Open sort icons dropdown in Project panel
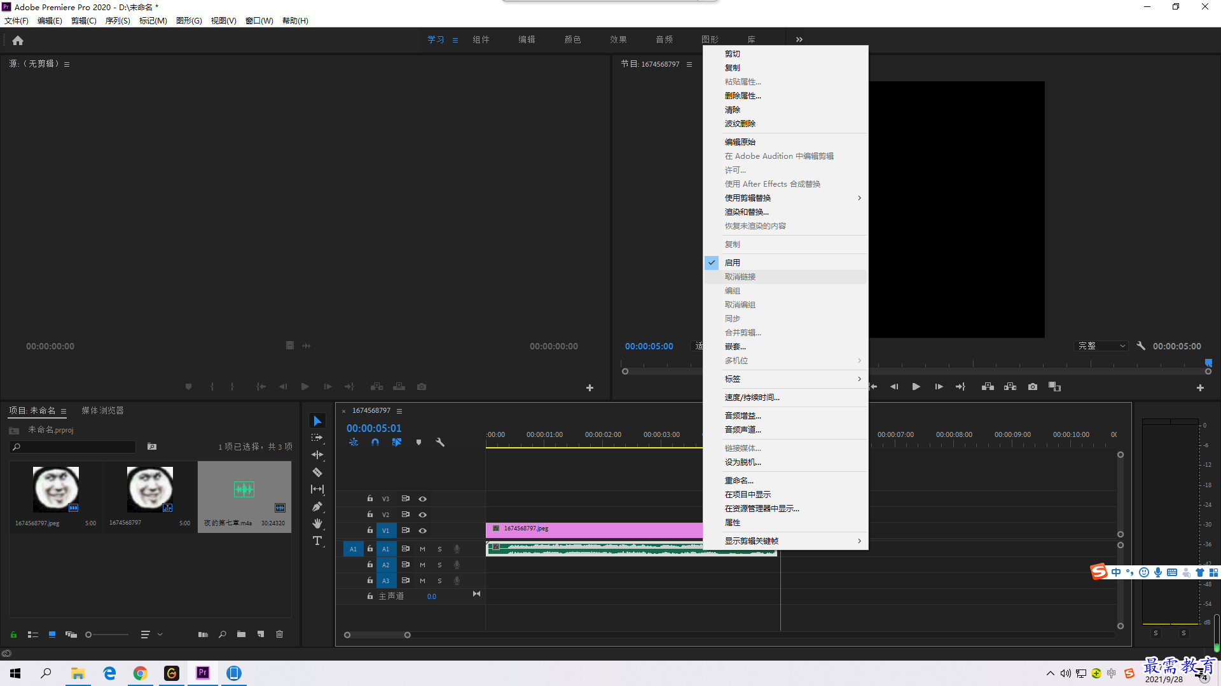 tap(150, 635)
